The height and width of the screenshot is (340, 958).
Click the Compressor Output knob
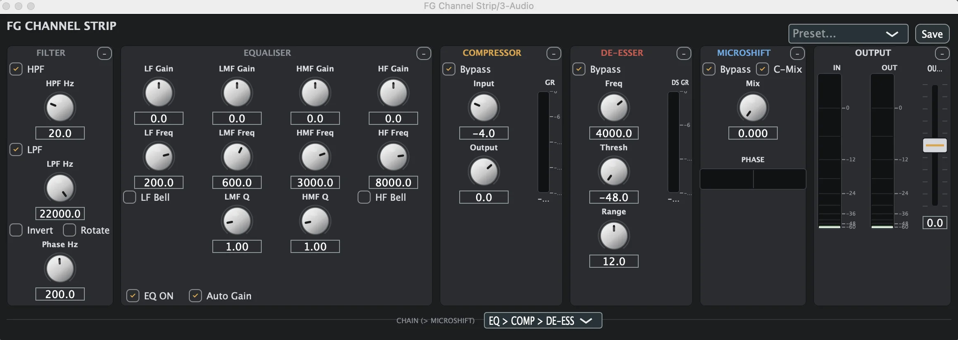[484, 172]
